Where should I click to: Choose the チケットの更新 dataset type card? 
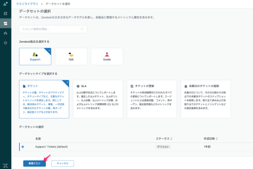[x=152, y=99]
